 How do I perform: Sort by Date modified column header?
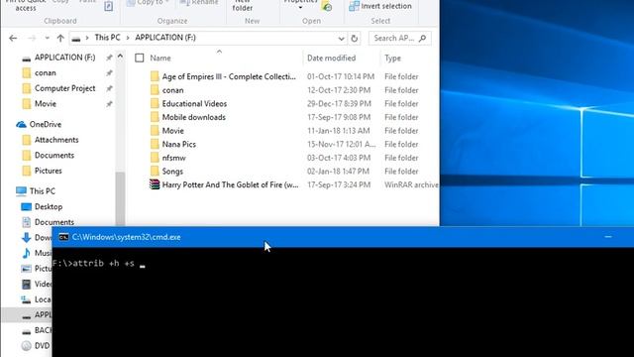[331, 58]
